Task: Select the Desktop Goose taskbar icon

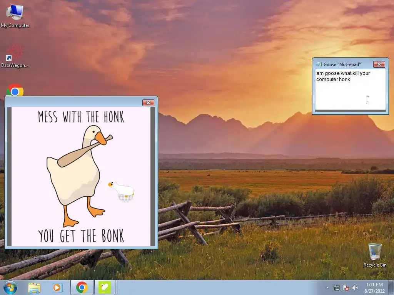Action: 105,287
